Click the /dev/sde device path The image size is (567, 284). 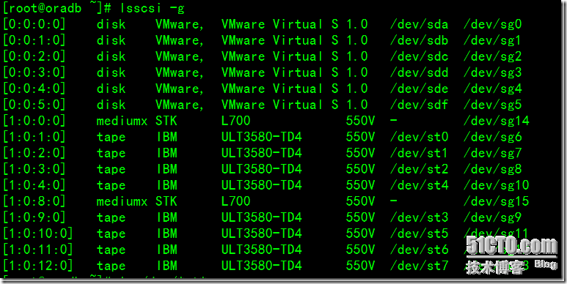(419, 89)
